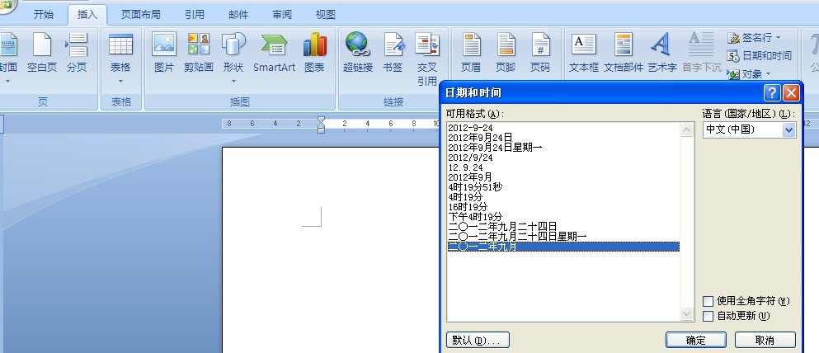
Task: Open the Header (页眉) options
Action: pyautogui.click(x=471, y=52)
